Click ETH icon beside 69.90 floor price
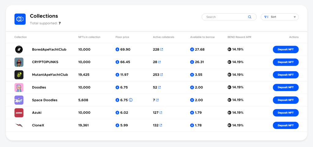This screenshot has height=147, width=313. click(117, 50)
